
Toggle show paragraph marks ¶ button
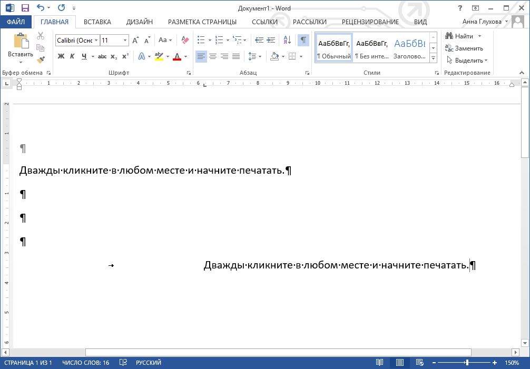click(303, 40)
